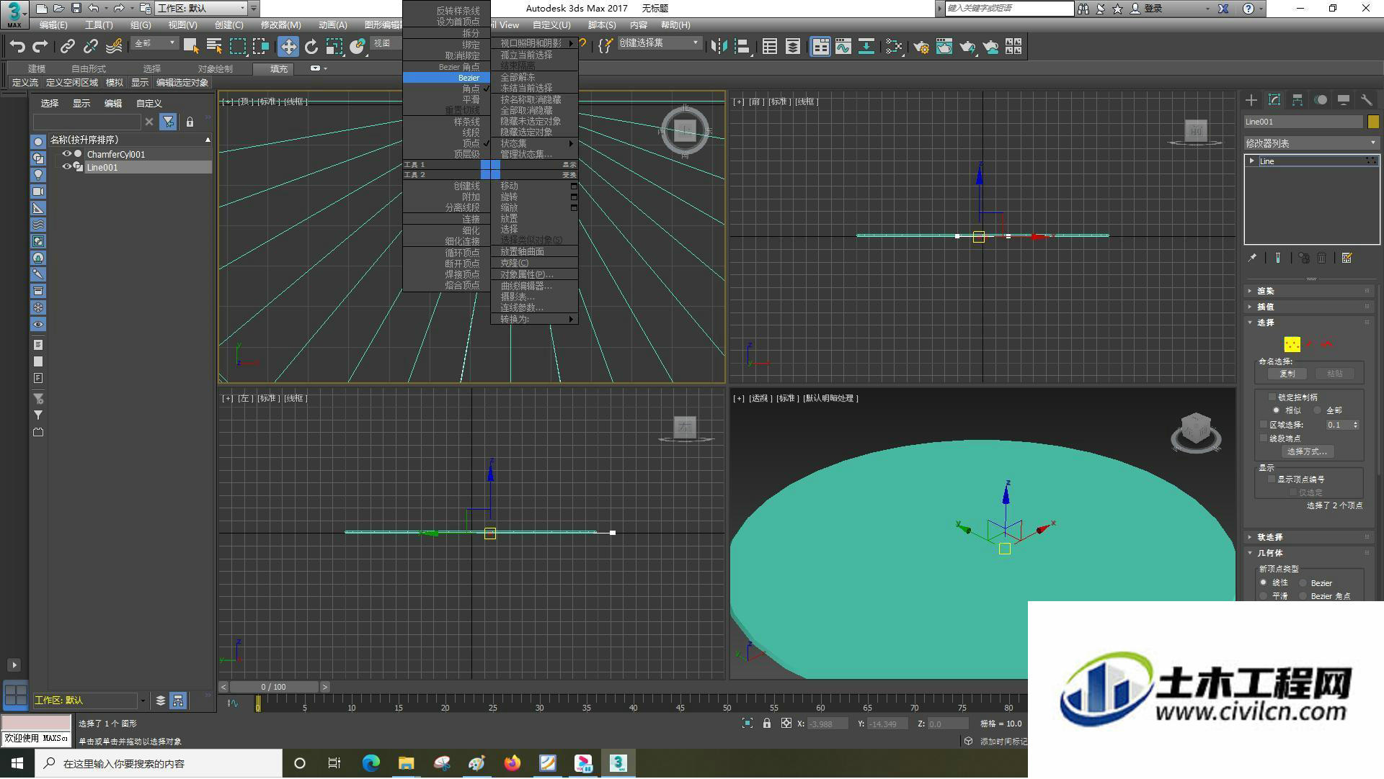Switch to the Create command panel tab
The height and width of the screenshot is (779, 1384).
pyautogui.click(x=1251, y=101)
